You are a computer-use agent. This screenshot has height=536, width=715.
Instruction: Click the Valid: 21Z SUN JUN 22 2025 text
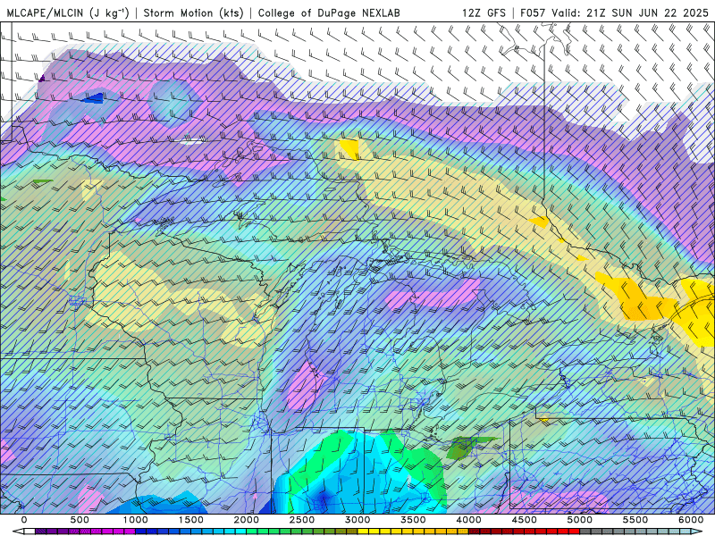click(x=630, y=13)
